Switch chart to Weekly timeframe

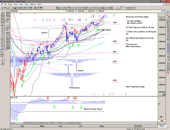(127, 8)
